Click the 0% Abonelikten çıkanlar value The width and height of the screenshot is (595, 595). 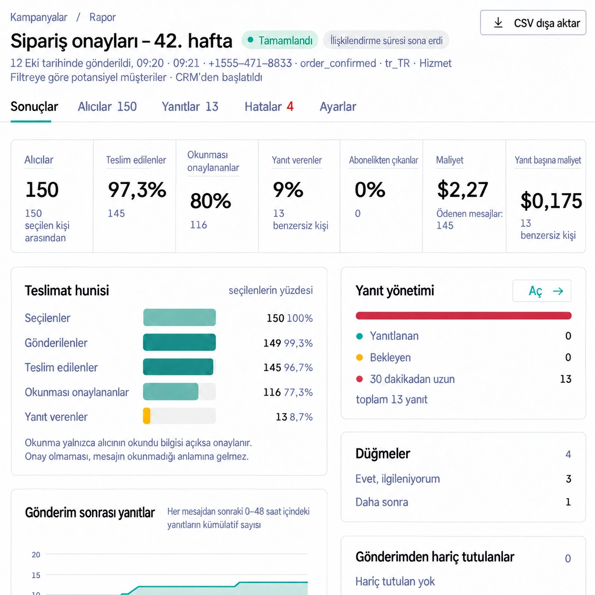coord(370,190)
